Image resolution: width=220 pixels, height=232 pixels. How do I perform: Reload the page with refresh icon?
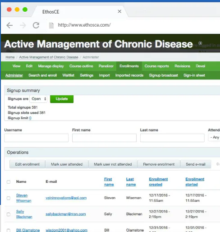(x=36, y=25)
